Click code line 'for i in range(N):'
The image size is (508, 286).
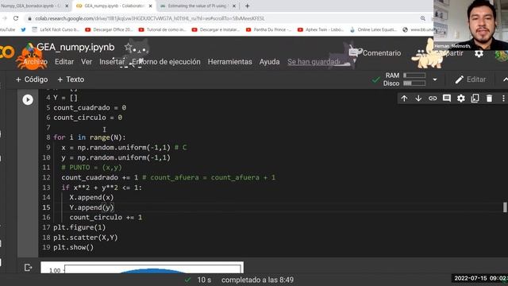click(90, 137)
